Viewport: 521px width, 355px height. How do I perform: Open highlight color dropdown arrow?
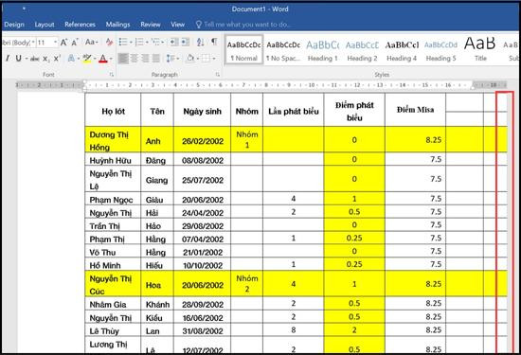(x=95, y=59)
